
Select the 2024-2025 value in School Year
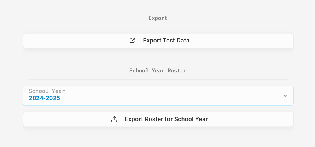pos(44,98)
